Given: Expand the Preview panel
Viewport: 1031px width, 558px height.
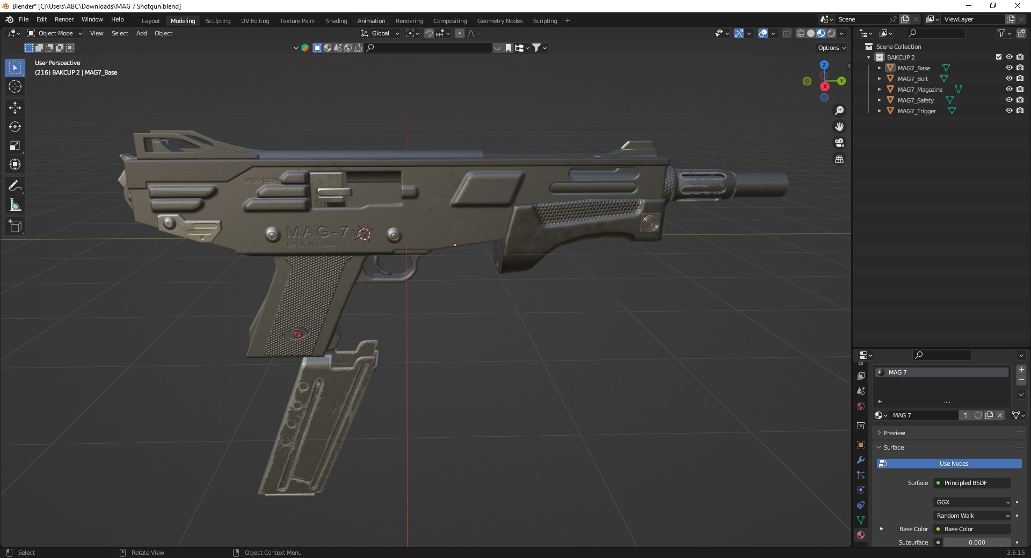Looking at the screenshot, I should click(x=949, y=433).
